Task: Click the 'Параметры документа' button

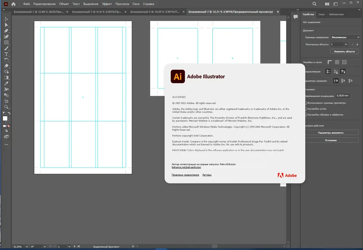Action: click(331, 133)
